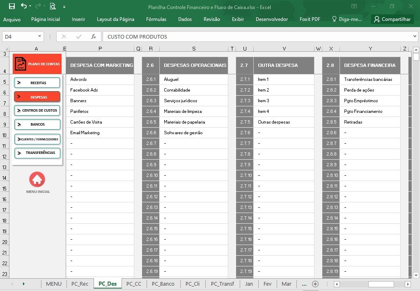This screenshot has width=420, height=291.
Task: Add a new sheet with plus icon
Action: [315, 284]
